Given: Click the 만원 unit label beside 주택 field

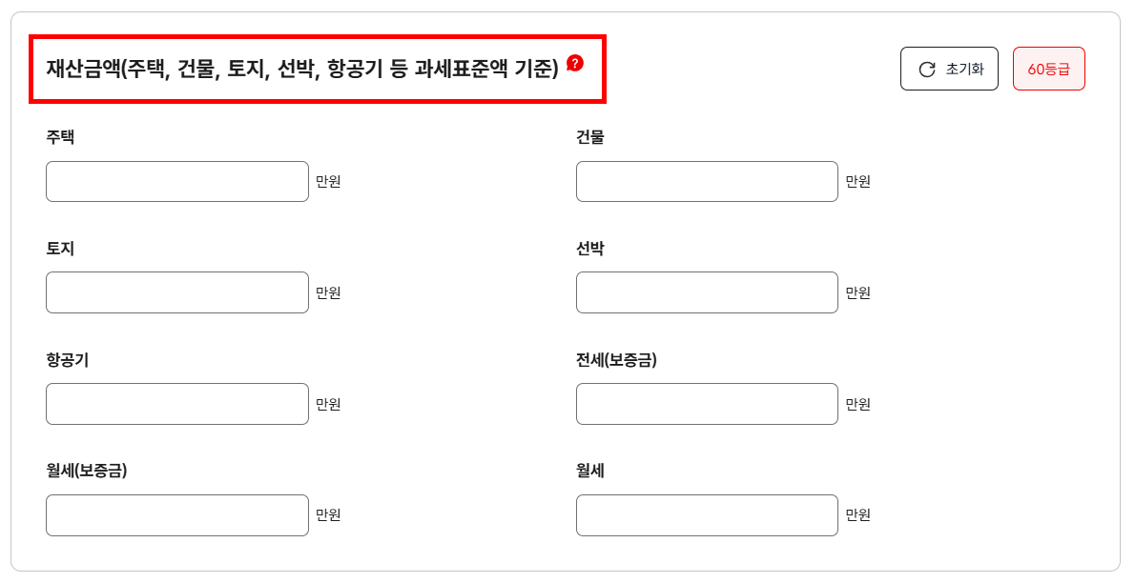Looking at the screenshot, I should pos(329,181).
